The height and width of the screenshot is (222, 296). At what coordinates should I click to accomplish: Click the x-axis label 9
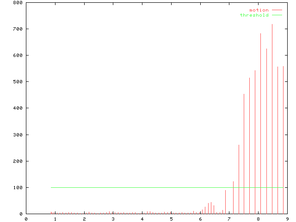coord(287,218)
